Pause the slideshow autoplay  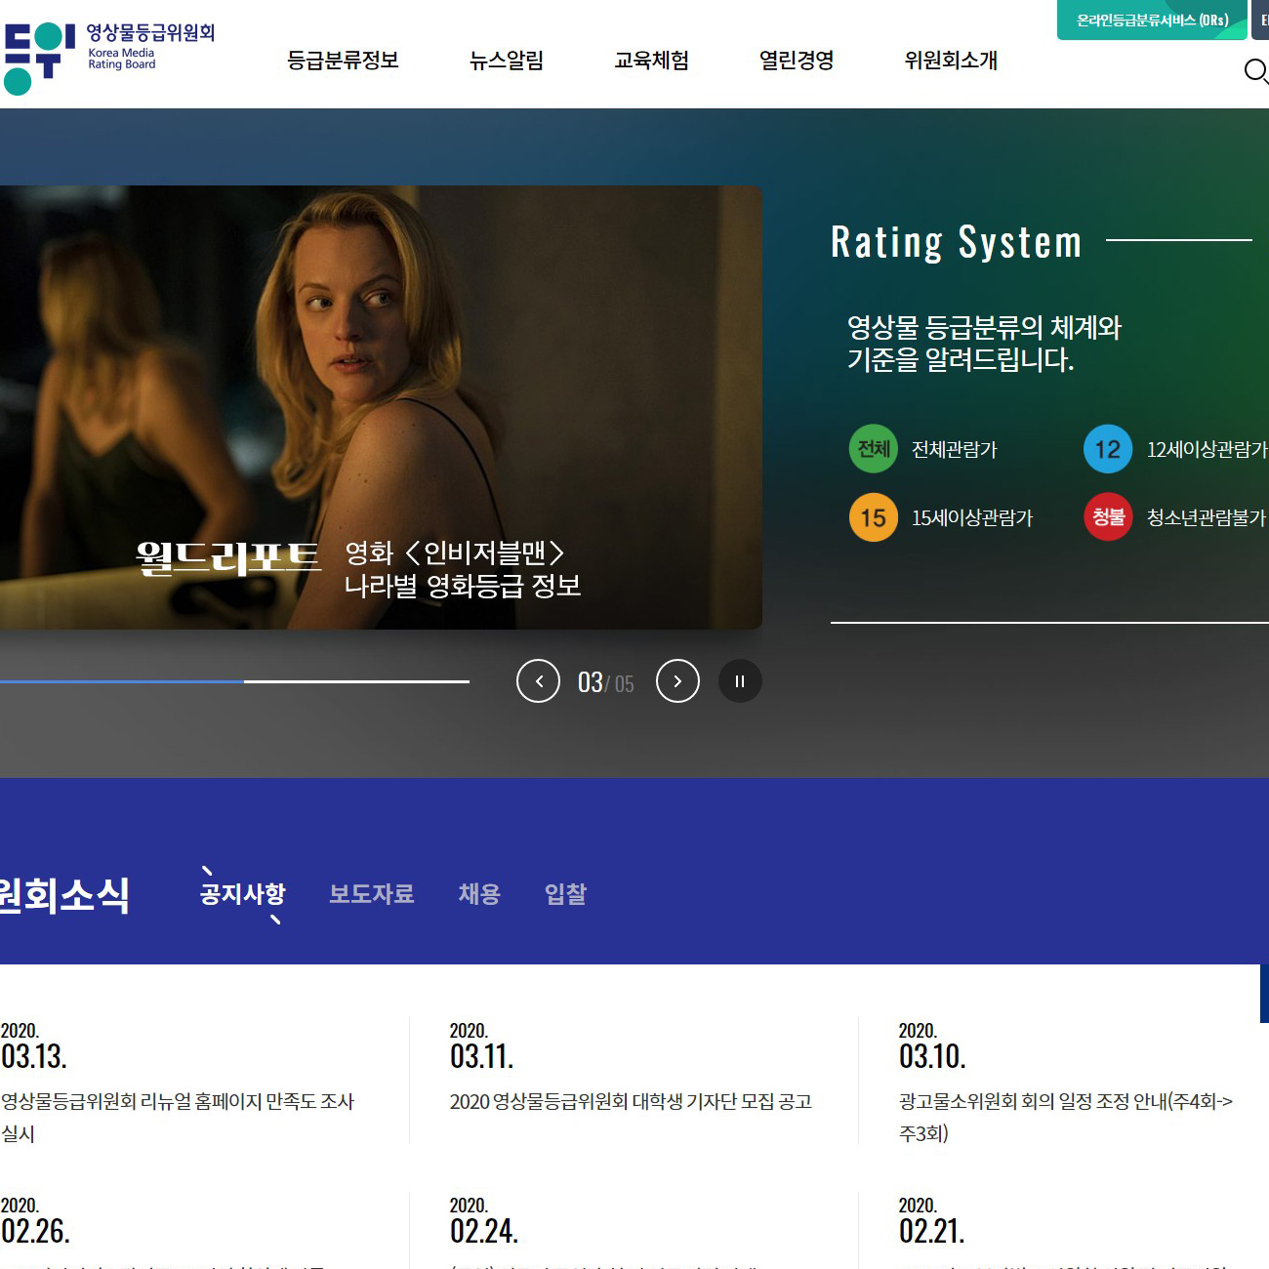[x=740, y=681]
